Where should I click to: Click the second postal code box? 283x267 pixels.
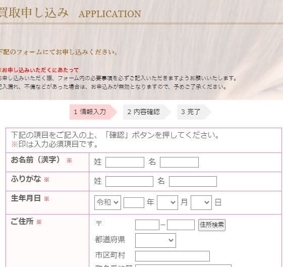181,225
